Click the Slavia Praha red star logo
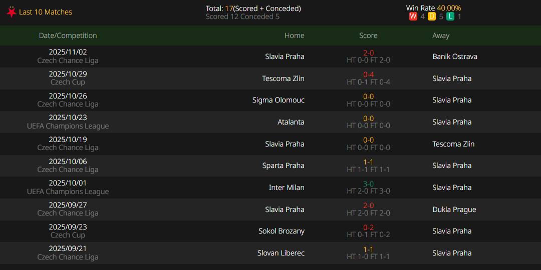This screenshot has width=541, height=270. (x=11, y=12)
